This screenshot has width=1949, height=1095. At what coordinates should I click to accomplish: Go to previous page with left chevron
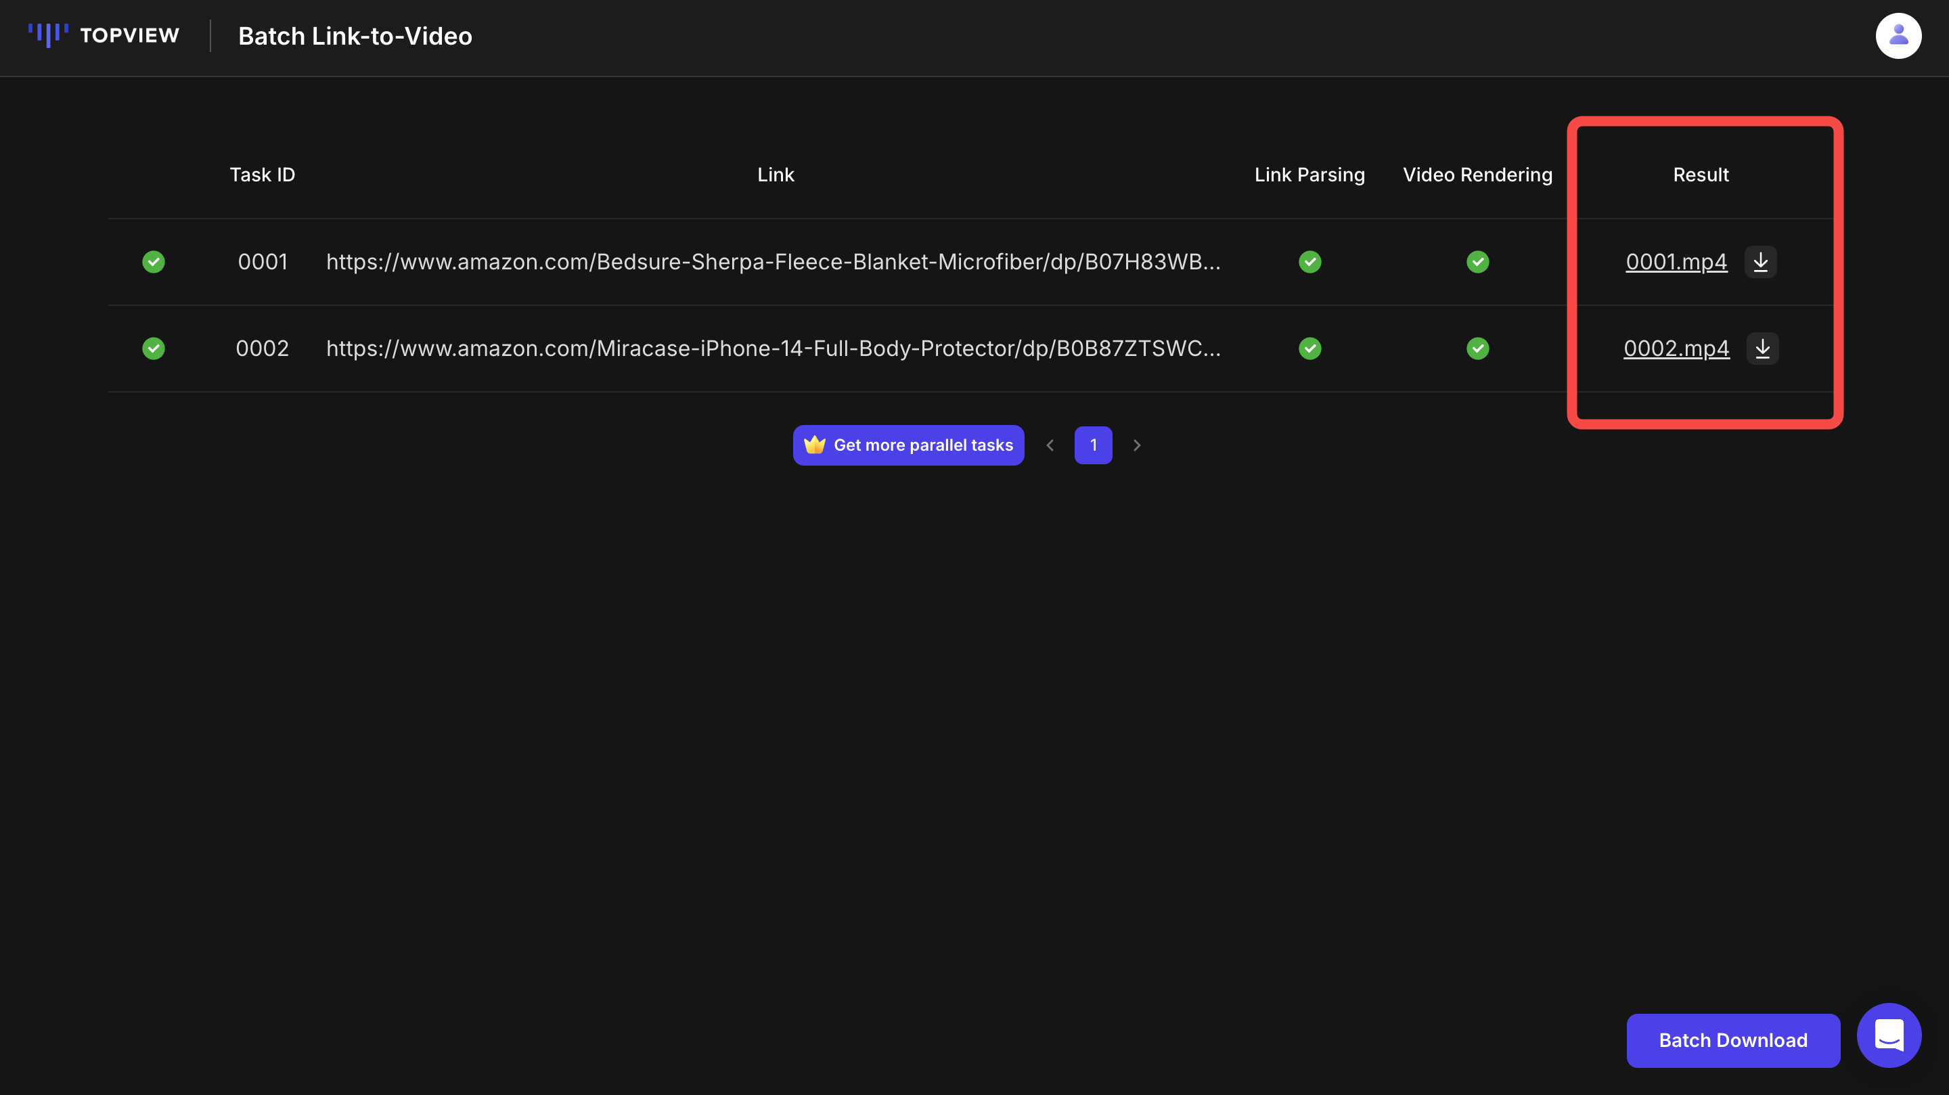point(1050,445)
